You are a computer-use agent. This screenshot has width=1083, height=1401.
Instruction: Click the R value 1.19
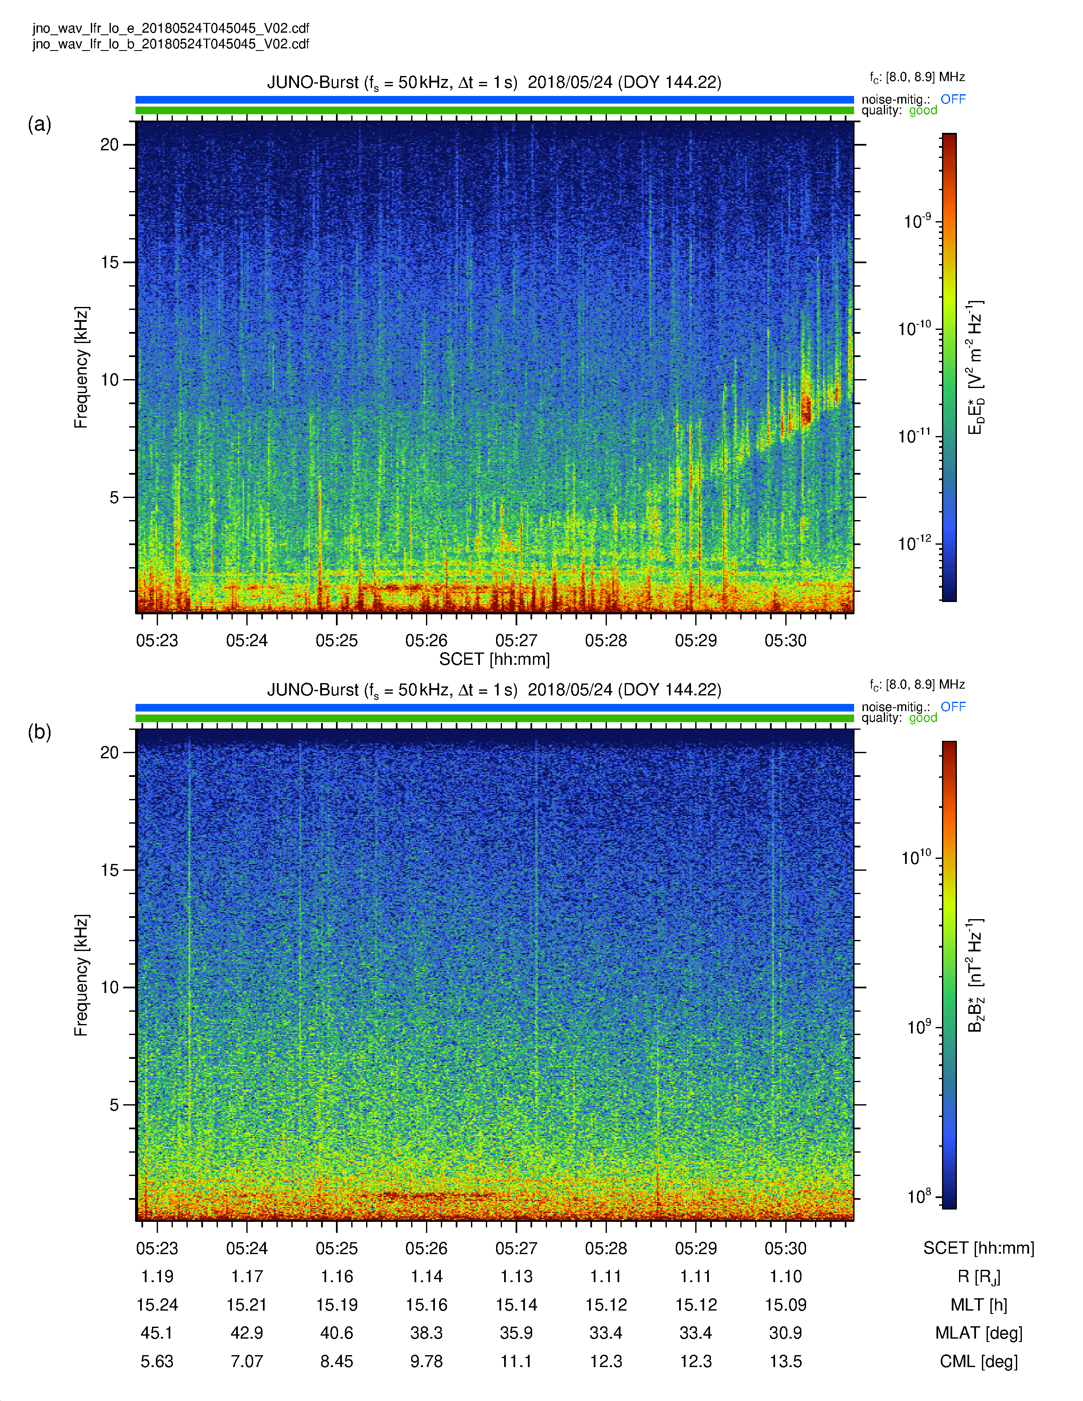157,1277
